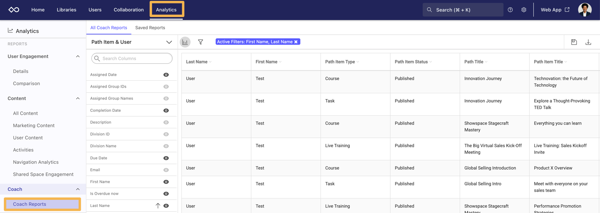Click the save report icon
The width and height of the screenshot is (600, 213).
(x=574, y=42)
